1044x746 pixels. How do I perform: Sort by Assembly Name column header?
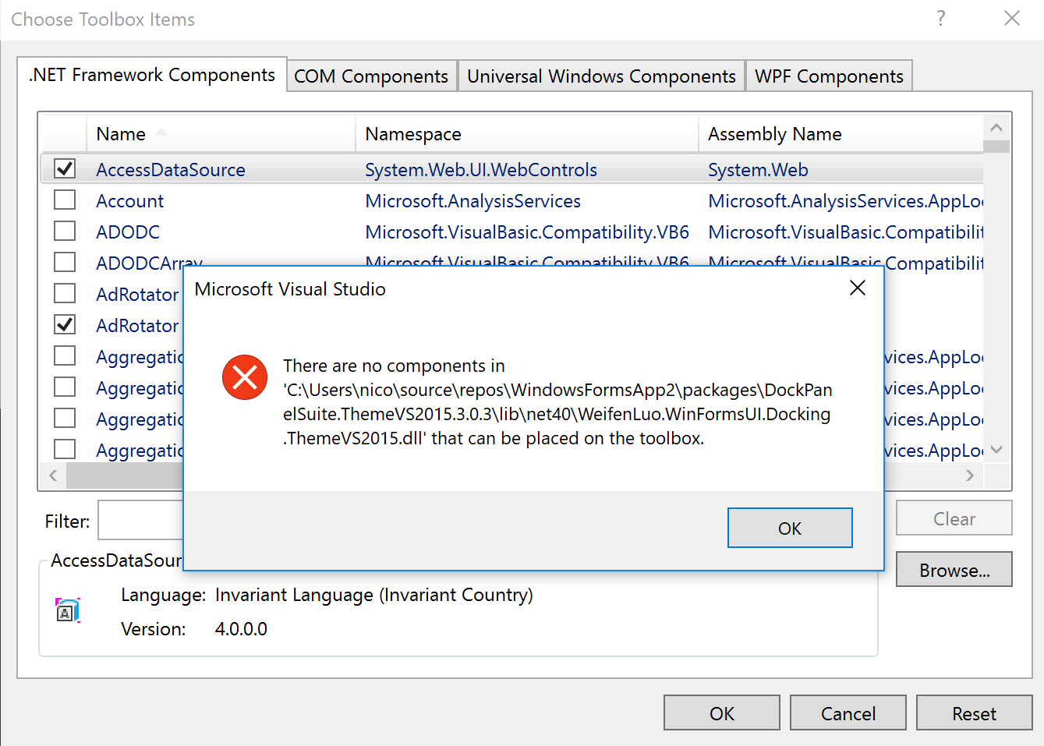pyautogui.click(x=841, y=134)
